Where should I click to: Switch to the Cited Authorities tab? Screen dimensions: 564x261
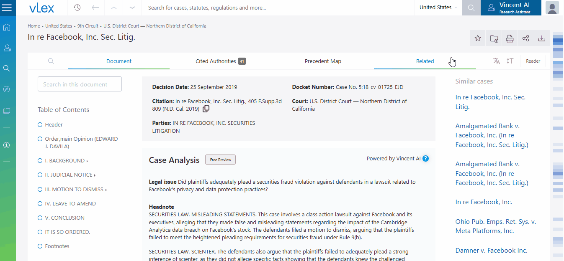point(220,61)
